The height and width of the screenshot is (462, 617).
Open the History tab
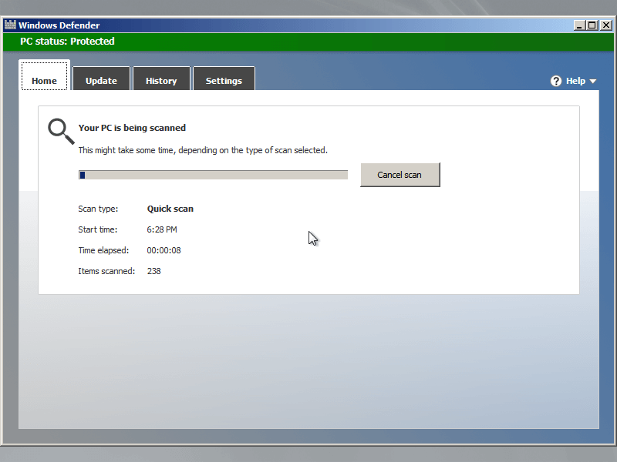coord(161,79)
